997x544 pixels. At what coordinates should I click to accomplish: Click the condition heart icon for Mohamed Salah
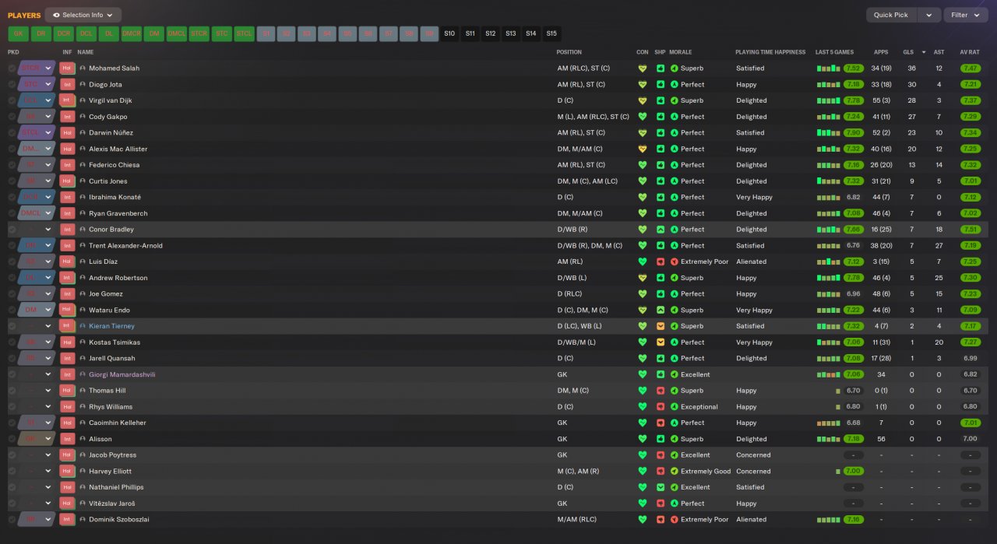pos(643,68)
